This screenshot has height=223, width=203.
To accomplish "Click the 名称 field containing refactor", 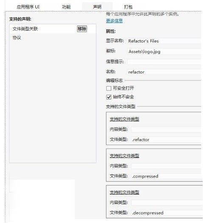I will 164,72.
